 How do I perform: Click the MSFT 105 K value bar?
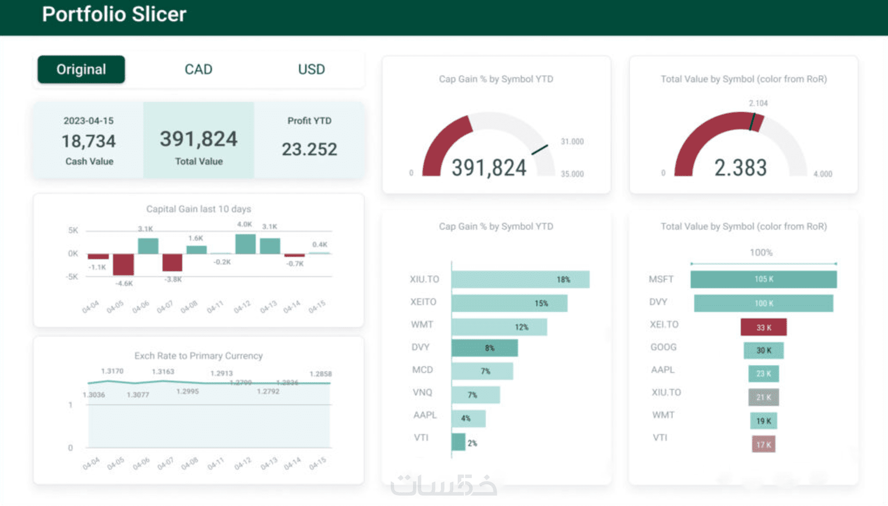[x=764, y=279]
